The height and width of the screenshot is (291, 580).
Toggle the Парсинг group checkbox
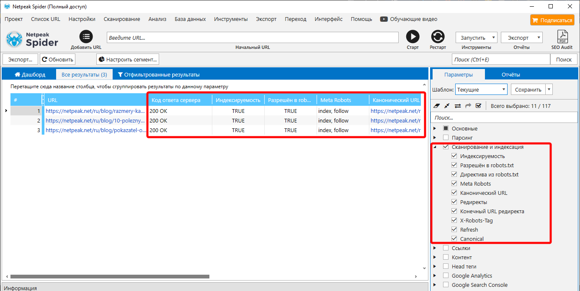click(446, 138)
